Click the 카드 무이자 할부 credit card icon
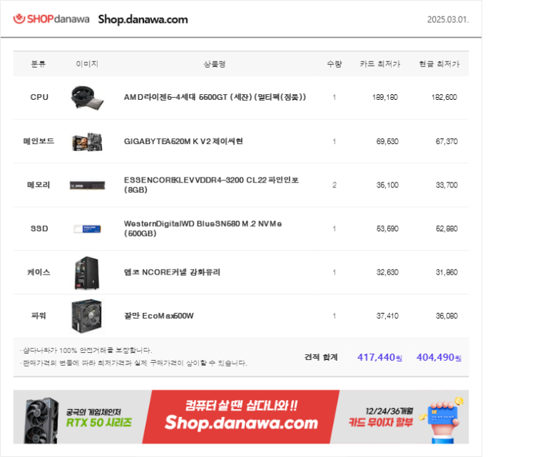Screen dimensions: 535x457 [443, 420]
